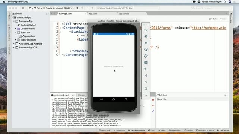The width and height of the screenshot is (239, 134).
Task: Tap the emulator sidebar Back triangle
Action: [146, 76]
